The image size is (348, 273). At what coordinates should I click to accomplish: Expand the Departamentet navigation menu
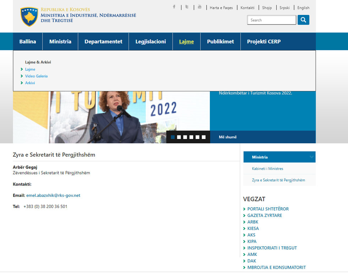coord(103,42)
